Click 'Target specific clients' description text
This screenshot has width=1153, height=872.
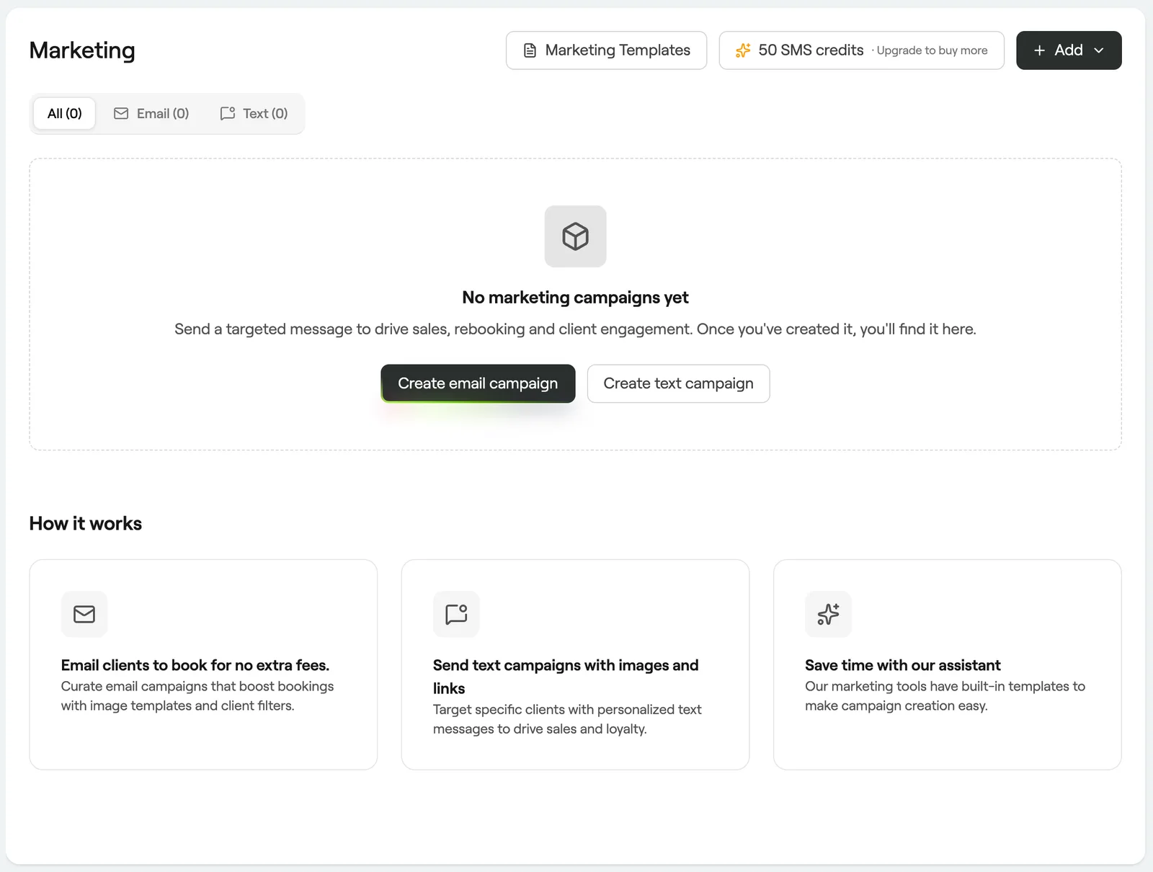tap(567, 719)
